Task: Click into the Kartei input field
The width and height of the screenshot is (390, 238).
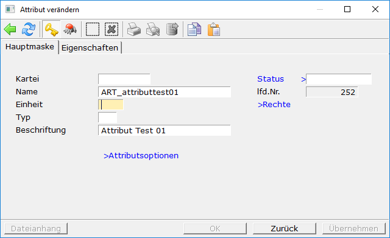Action: click(124, 79)
